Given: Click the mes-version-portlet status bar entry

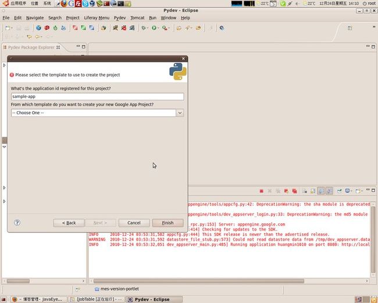Looking at the screenshot, I should pos(117,289).
